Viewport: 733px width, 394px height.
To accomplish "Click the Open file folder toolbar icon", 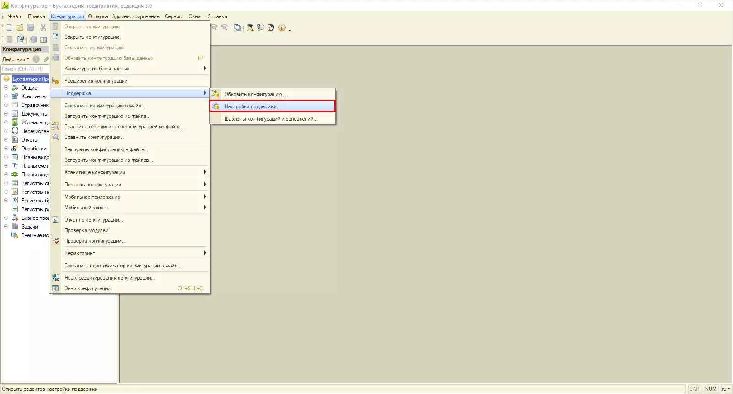I will (x=20, y=27).
